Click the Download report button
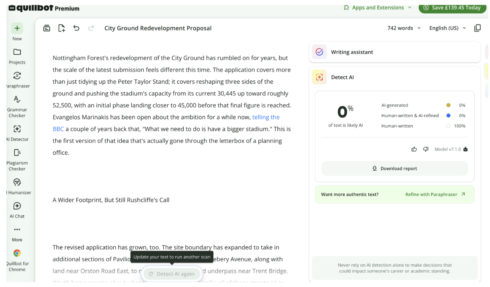This screenshot has width=490, height=287. click(395, 168)
